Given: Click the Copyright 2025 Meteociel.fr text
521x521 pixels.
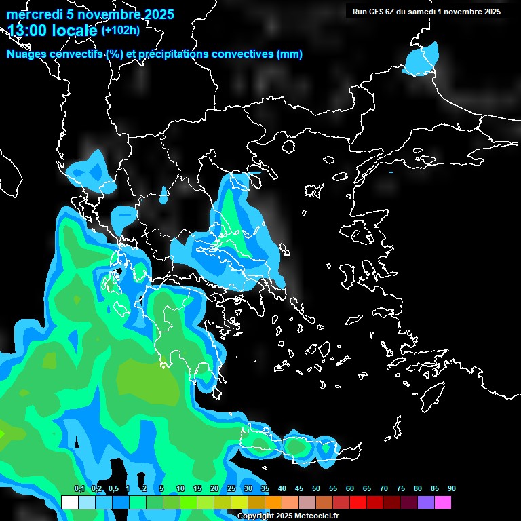Looking at the screenshot, I should (288, 516).
